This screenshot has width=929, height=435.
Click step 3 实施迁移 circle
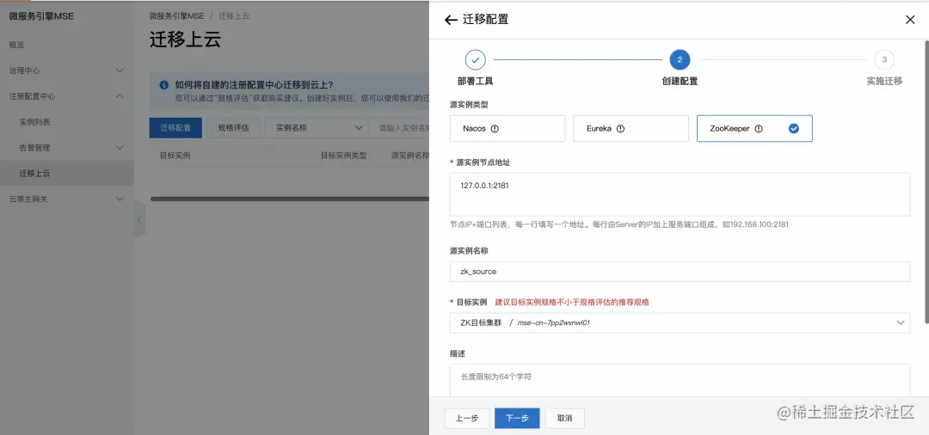[884, 60]
